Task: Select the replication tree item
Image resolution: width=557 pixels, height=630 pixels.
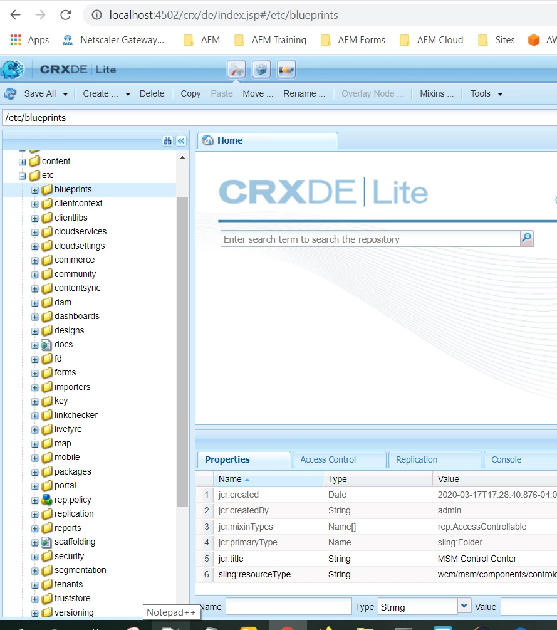Action: click(x=74, y=513)
